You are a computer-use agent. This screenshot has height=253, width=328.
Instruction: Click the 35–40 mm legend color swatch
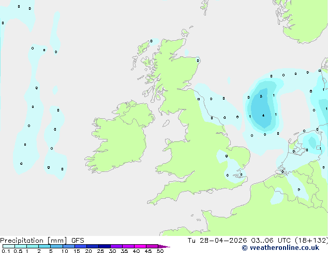(128, 246)
